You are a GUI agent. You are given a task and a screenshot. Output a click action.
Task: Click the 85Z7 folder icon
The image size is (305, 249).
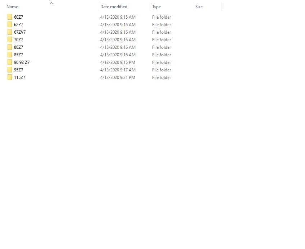coord(10,55)
